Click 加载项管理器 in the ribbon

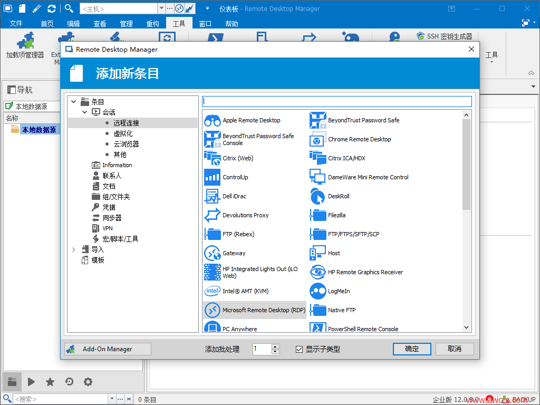point(25,45)
